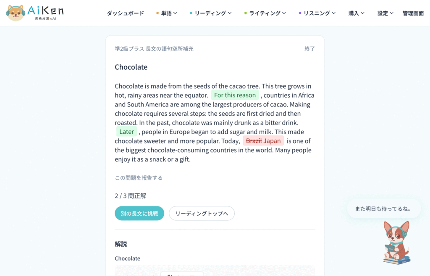Expand the ライティング dropdown chevron

point(284,13)
